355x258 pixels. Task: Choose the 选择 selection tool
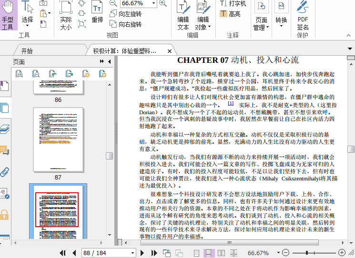click(x=27, y=14)
